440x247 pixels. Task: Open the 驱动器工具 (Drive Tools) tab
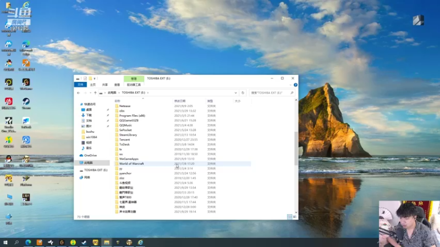pyautogui.click(x=134, y=85)
